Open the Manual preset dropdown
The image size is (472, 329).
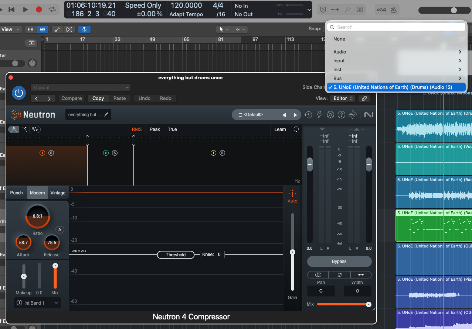[x=81, y=88]
